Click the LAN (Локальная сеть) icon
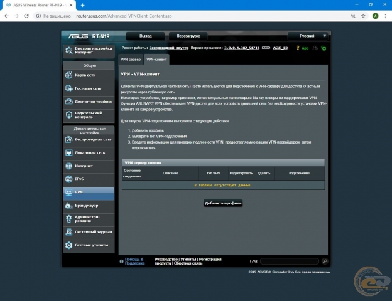 pos(68,152)
